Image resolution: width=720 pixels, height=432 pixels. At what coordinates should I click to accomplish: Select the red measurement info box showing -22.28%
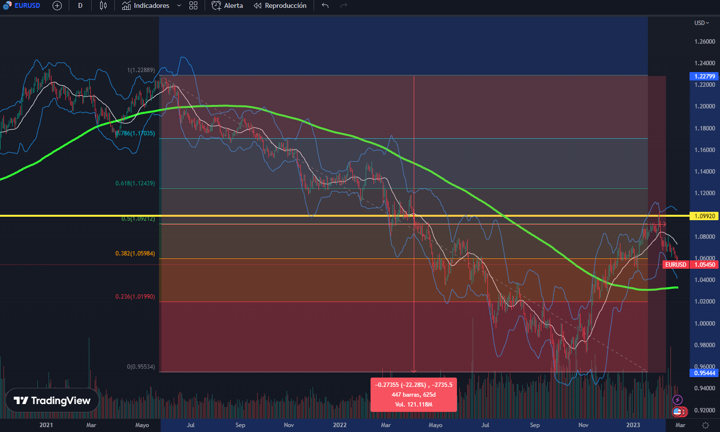coord(413,395)
